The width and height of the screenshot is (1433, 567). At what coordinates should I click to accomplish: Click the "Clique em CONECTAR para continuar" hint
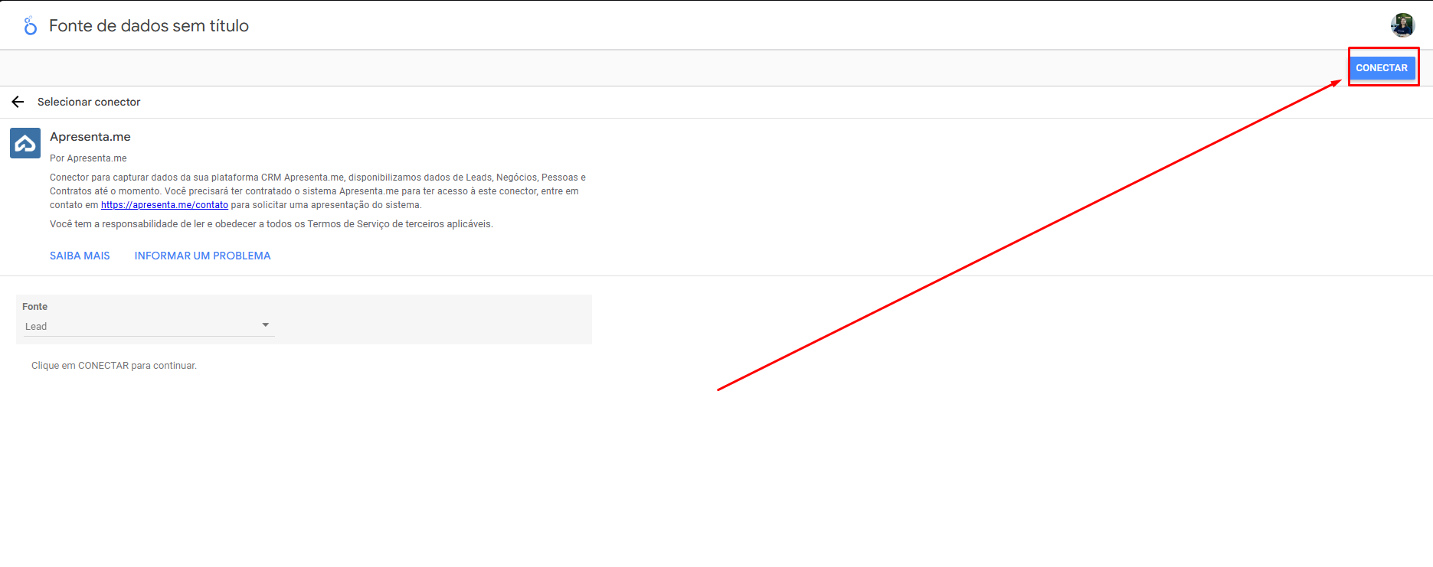(114, 366)
